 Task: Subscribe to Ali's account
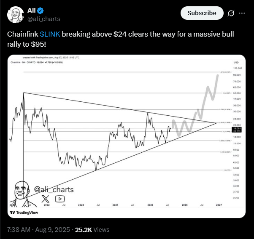tap(202, 13)
